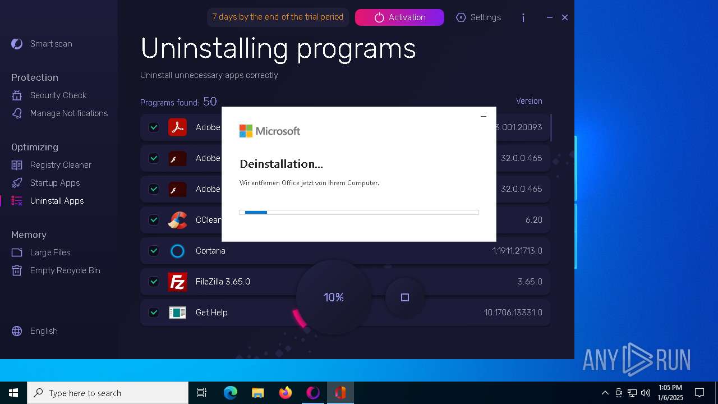Uncheck the Get Help checkbox
The width and height of the screenshot is (718, 404).
pyautogui.click(x=154, y=313)
